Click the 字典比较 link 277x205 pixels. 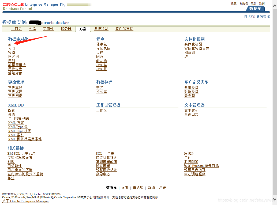click(15, 92)
